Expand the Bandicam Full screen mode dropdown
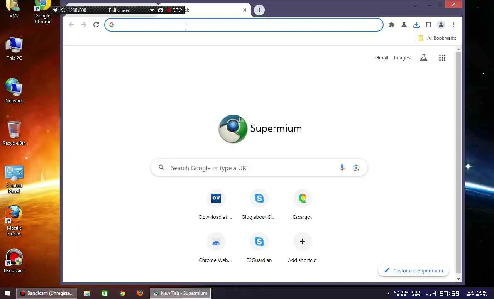The height and width of the screenshot is (299, 494). (152, 10)
